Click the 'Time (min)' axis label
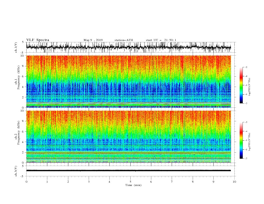 click(133, 185)
